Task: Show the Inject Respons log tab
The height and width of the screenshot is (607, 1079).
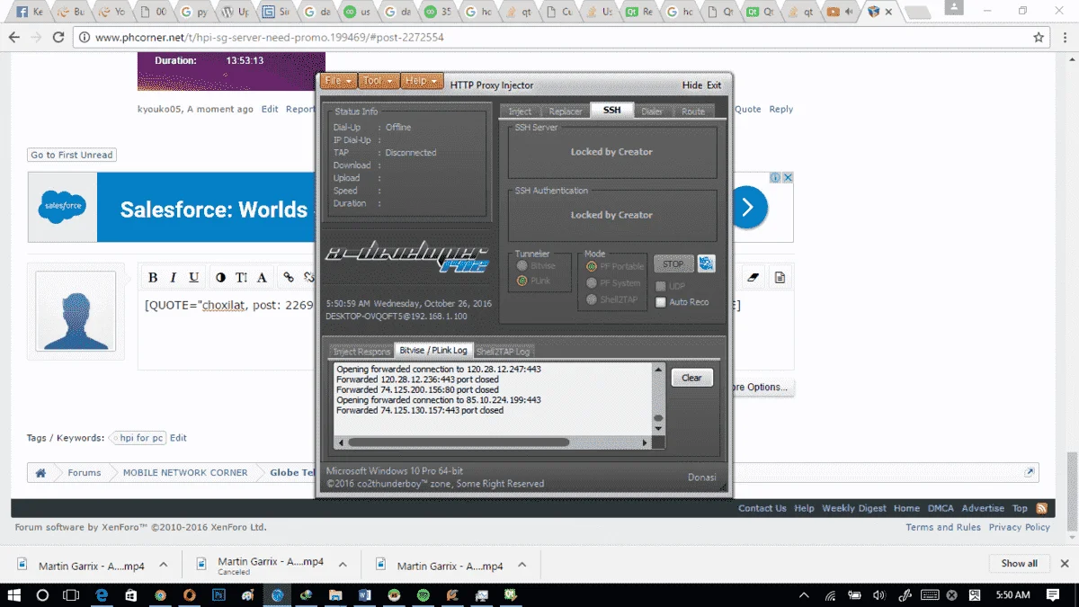Action: (361, 352)
